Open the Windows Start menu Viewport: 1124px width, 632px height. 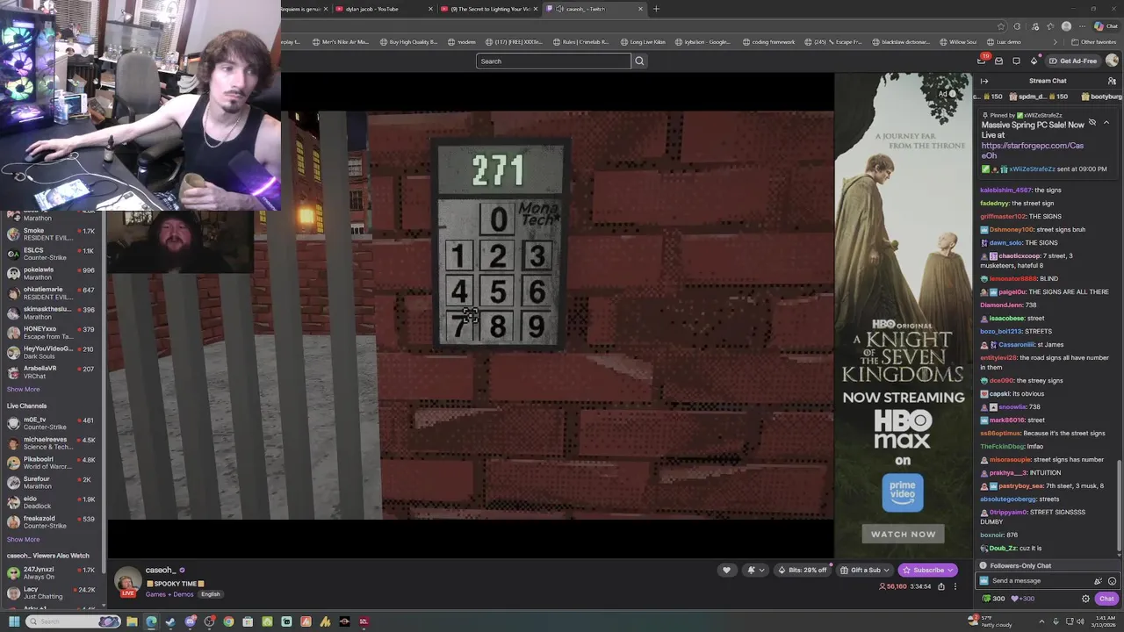coord(14,621)
